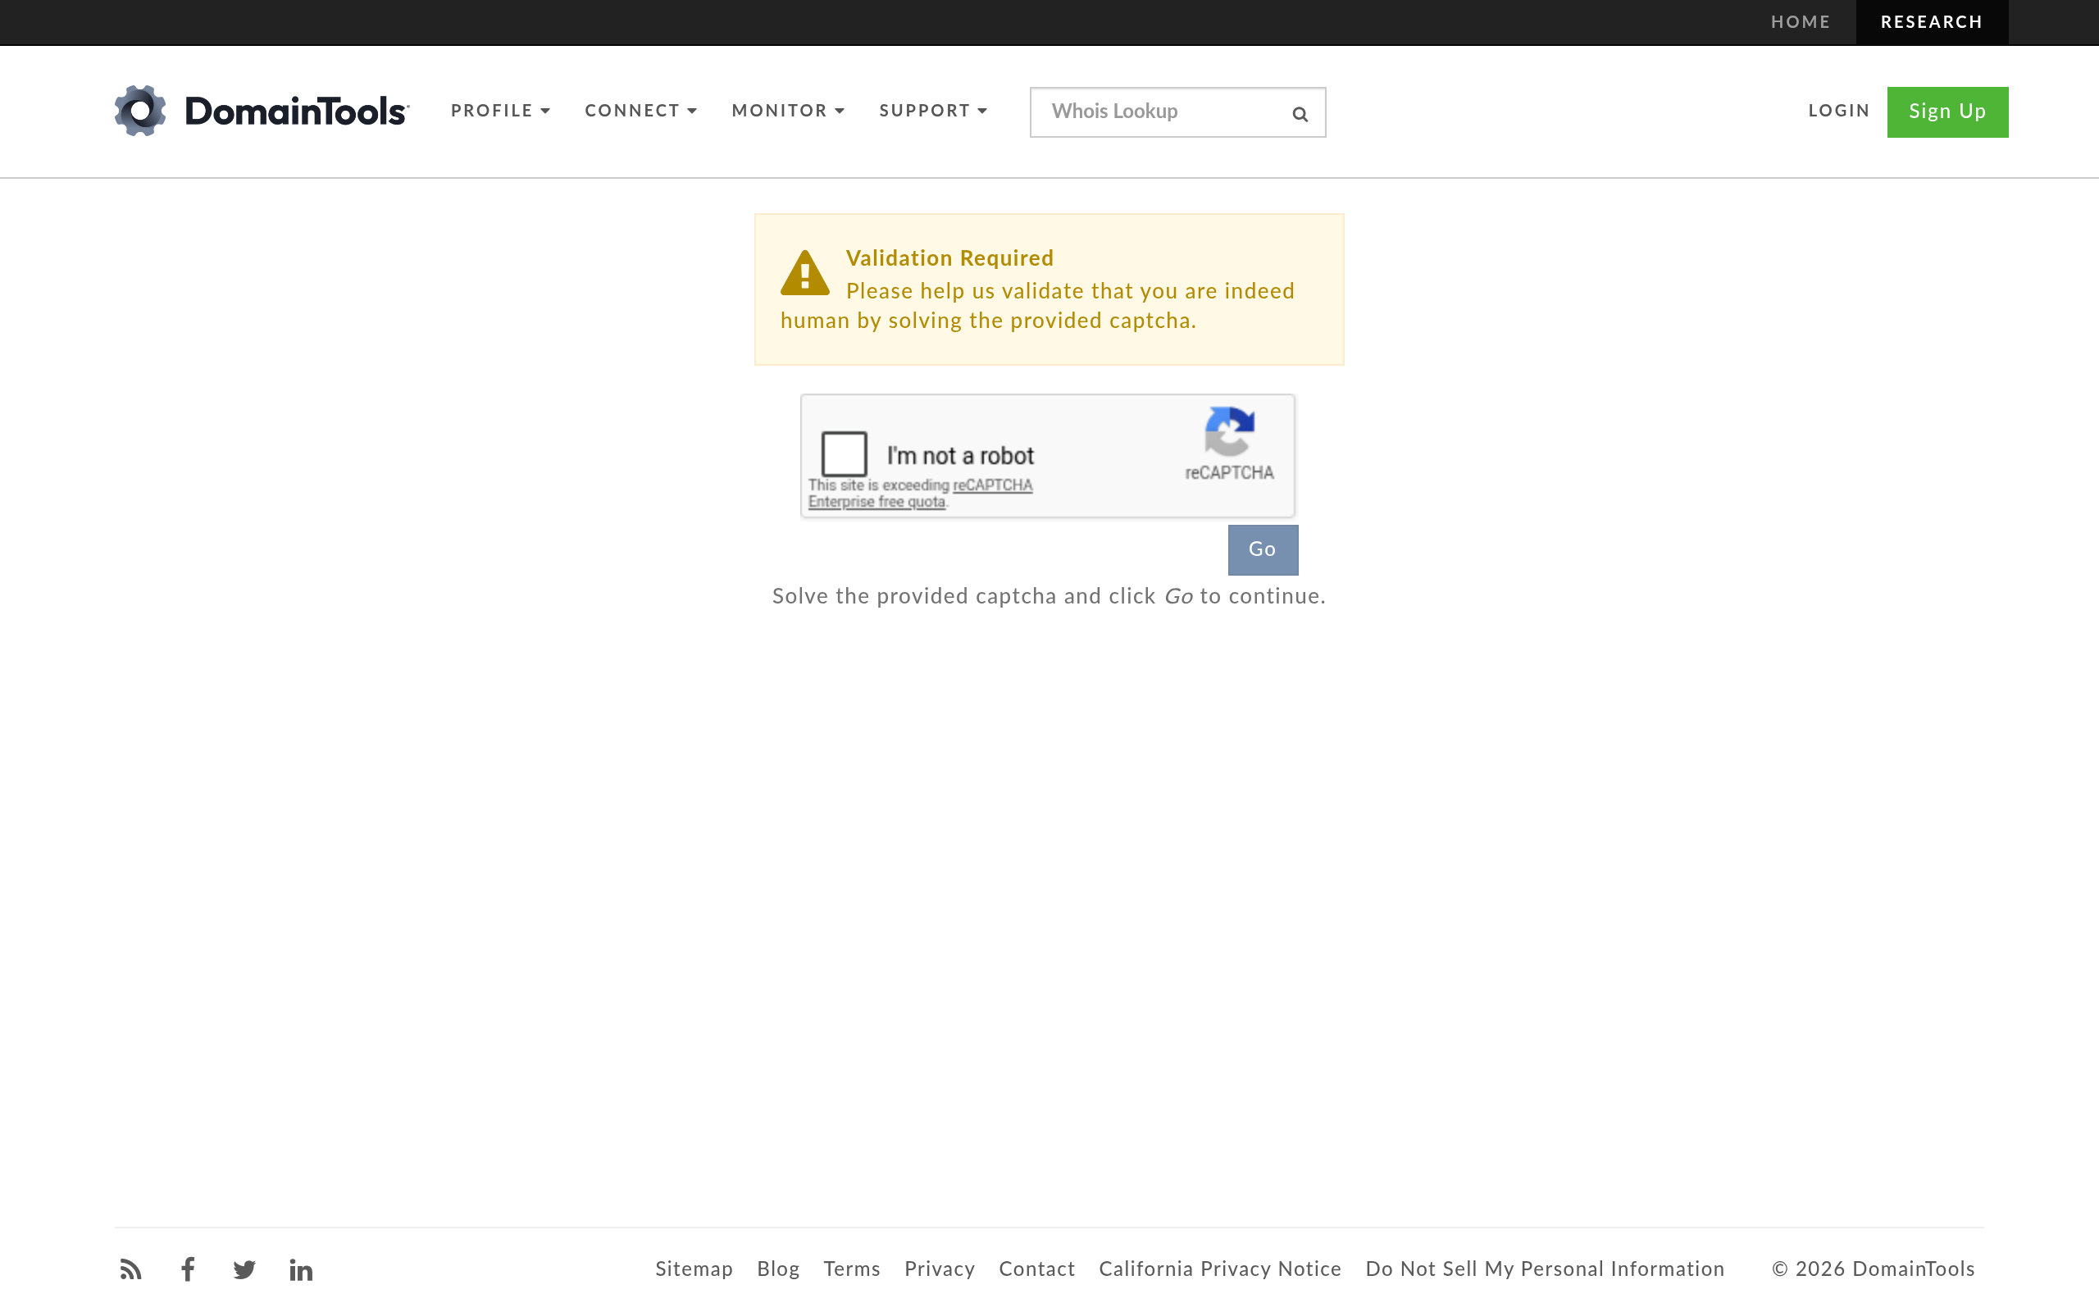Click the Go button
This screenshot has height=1312, width=2099.
pyautogui.click(x=1263, y=549)
